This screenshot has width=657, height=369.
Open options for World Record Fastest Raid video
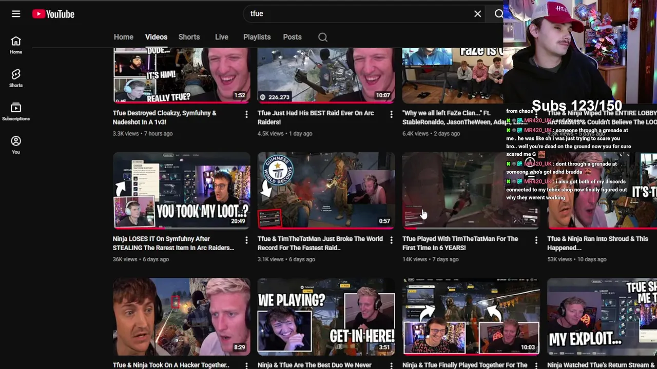pos(391,240)
